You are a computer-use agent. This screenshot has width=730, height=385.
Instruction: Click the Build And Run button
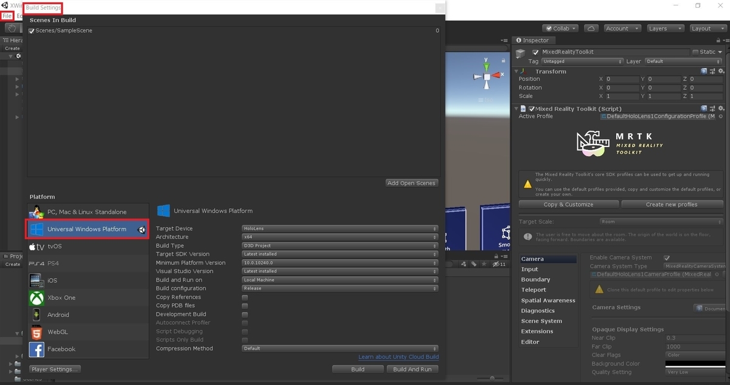pos(412,369)
